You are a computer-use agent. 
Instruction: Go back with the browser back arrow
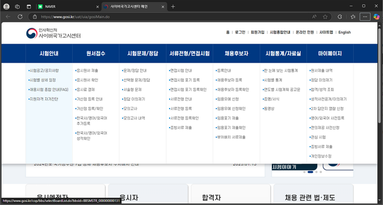click(8, 17)
